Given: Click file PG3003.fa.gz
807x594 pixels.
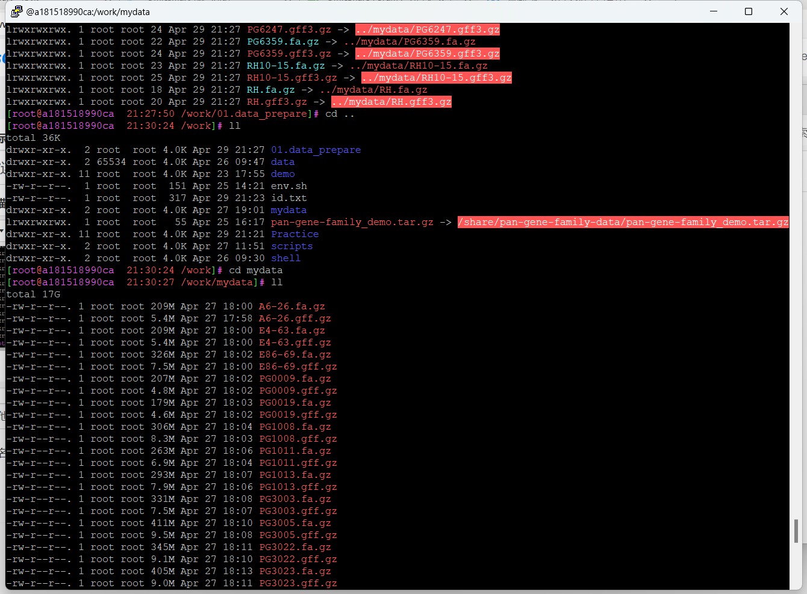Looking at the screenshot, I should (294, 499).
